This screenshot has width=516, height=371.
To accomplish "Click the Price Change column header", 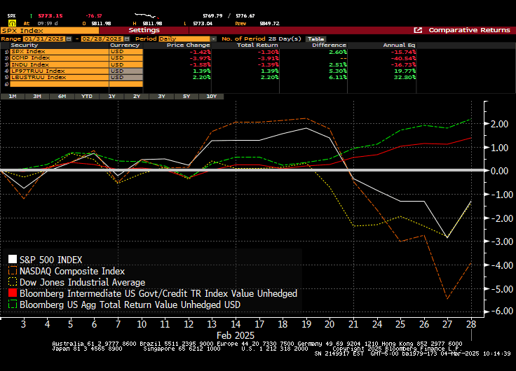I will [x=188, y=45].
